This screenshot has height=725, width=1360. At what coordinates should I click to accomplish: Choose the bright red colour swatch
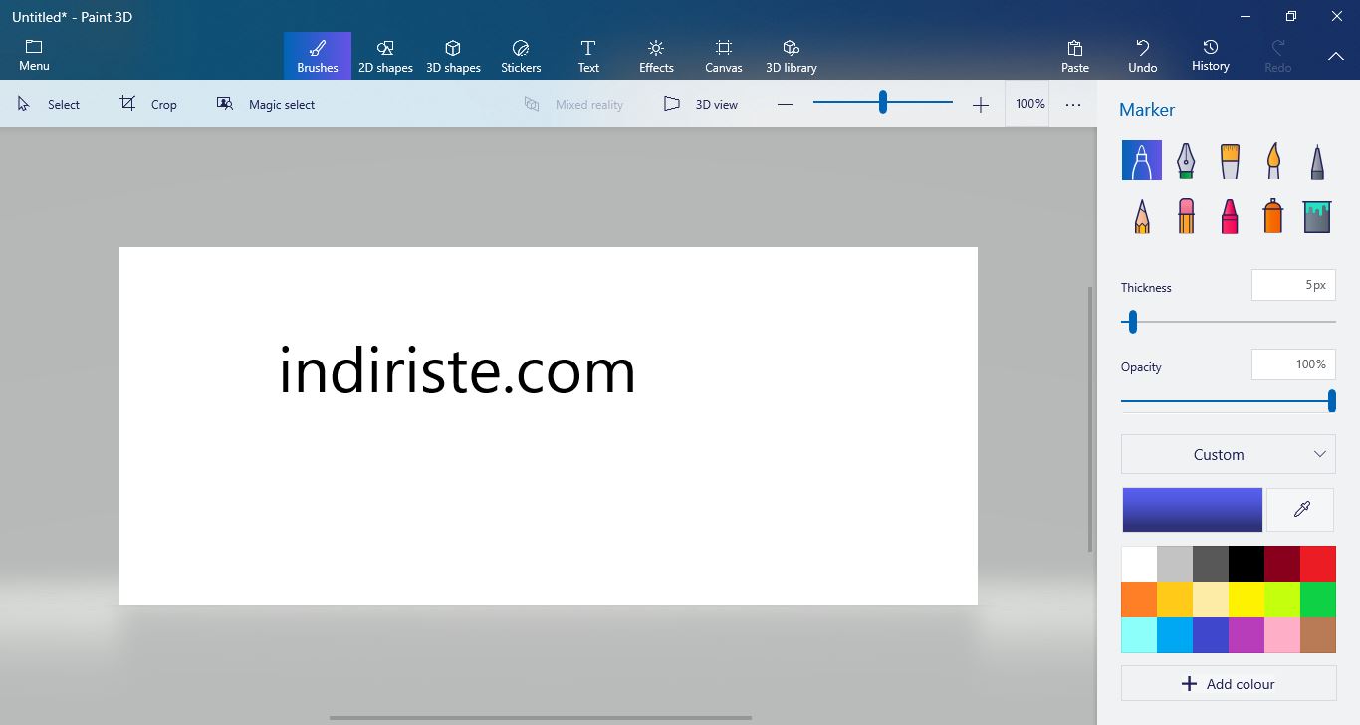click(1318, 564)
